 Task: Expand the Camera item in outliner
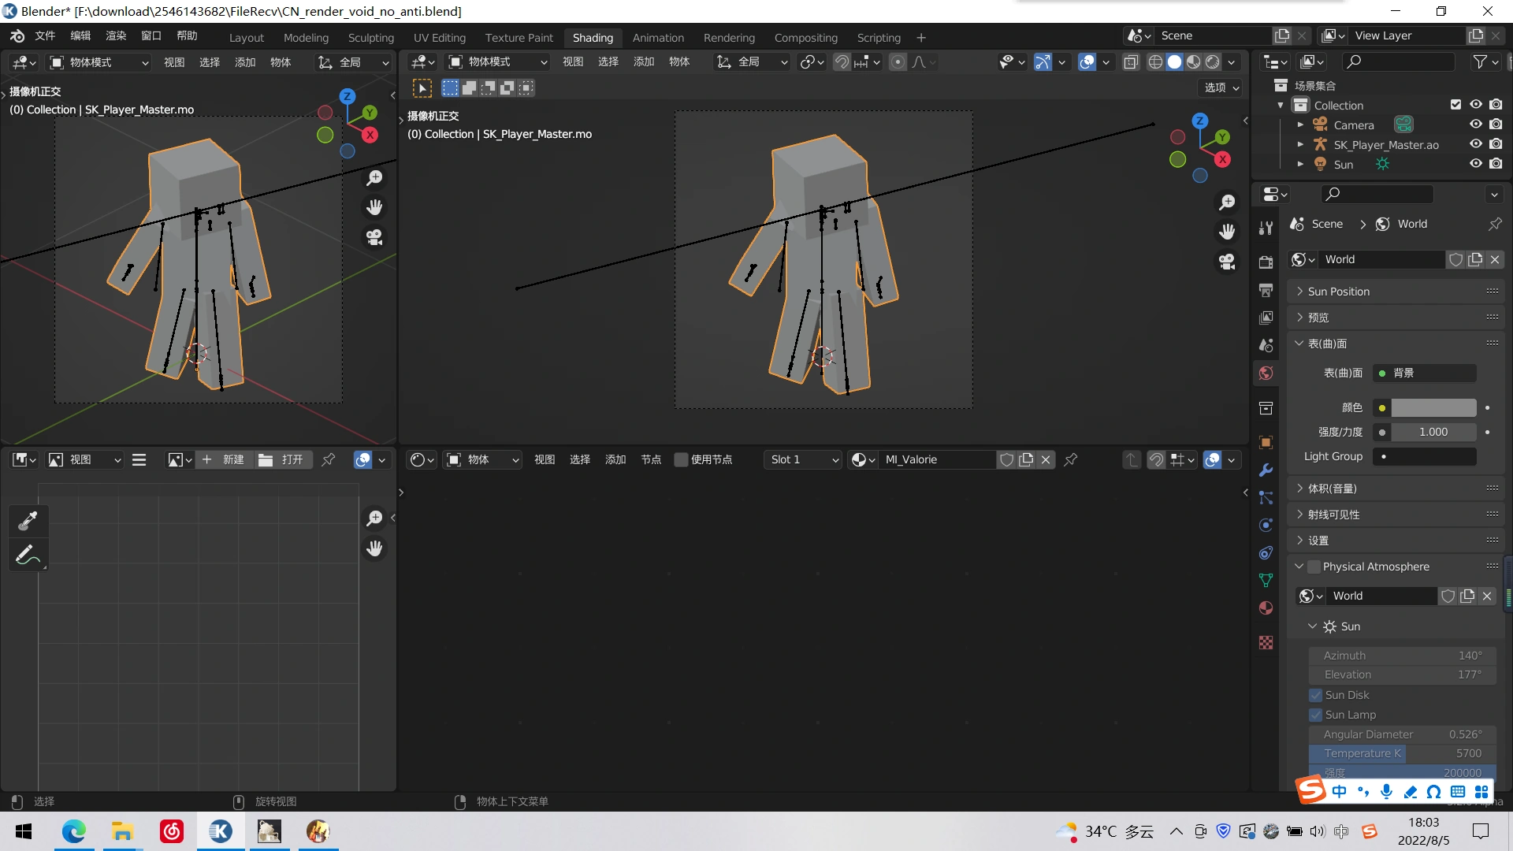[1300, 124]
